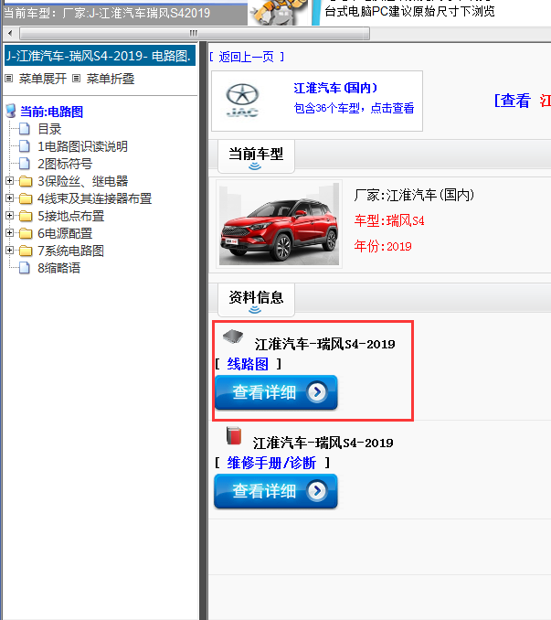
Task: Collapse the 当前车型 section chevron
Action: [255, 166]
